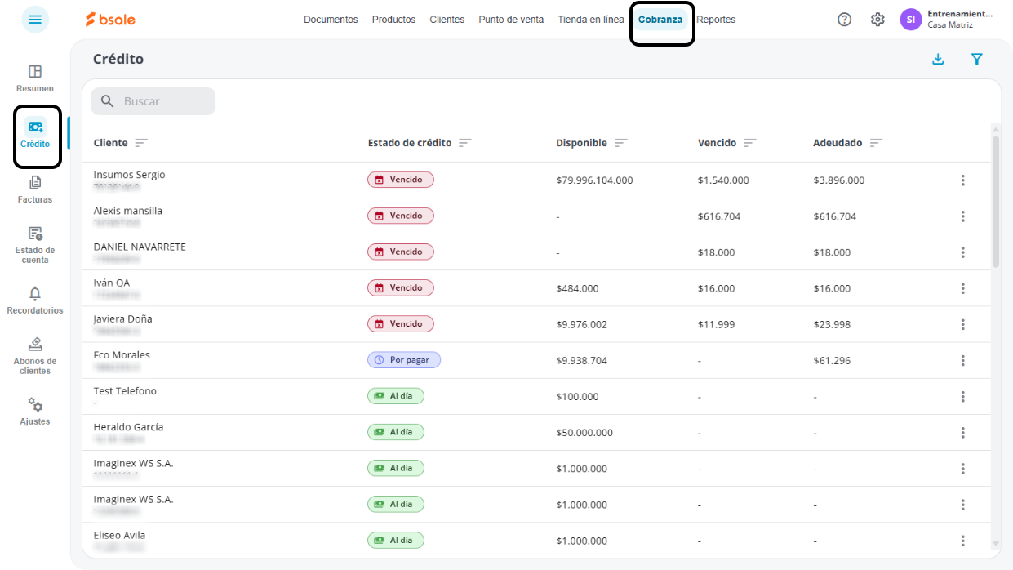The height and width of the screenshot is (570, 1013).
Task: Open options menu for Insumos Sergio row
Action: (x=963, y=180)
